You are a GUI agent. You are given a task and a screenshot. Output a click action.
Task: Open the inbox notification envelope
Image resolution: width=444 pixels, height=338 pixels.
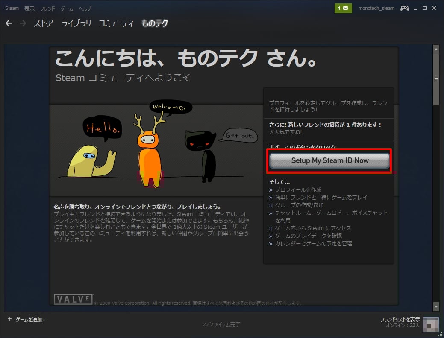[343, 8]
